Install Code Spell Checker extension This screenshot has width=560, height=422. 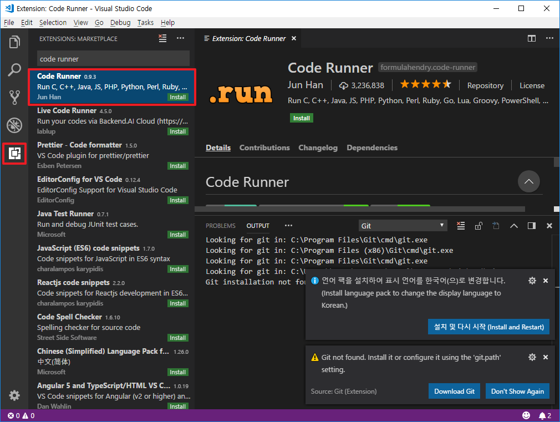(178, 338)
